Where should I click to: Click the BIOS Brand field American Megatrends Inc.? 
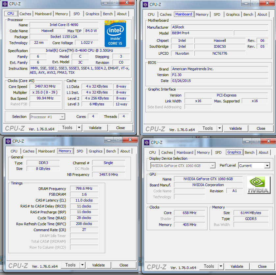click(220, 69)
